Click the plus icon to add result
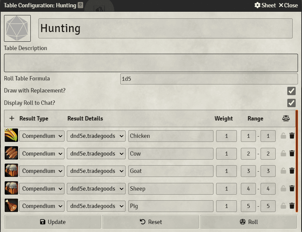 [12, 119]
